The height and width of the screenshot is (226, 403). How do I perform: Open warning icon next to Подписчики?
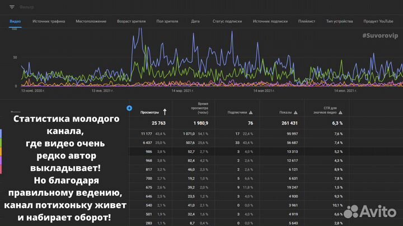251,113
